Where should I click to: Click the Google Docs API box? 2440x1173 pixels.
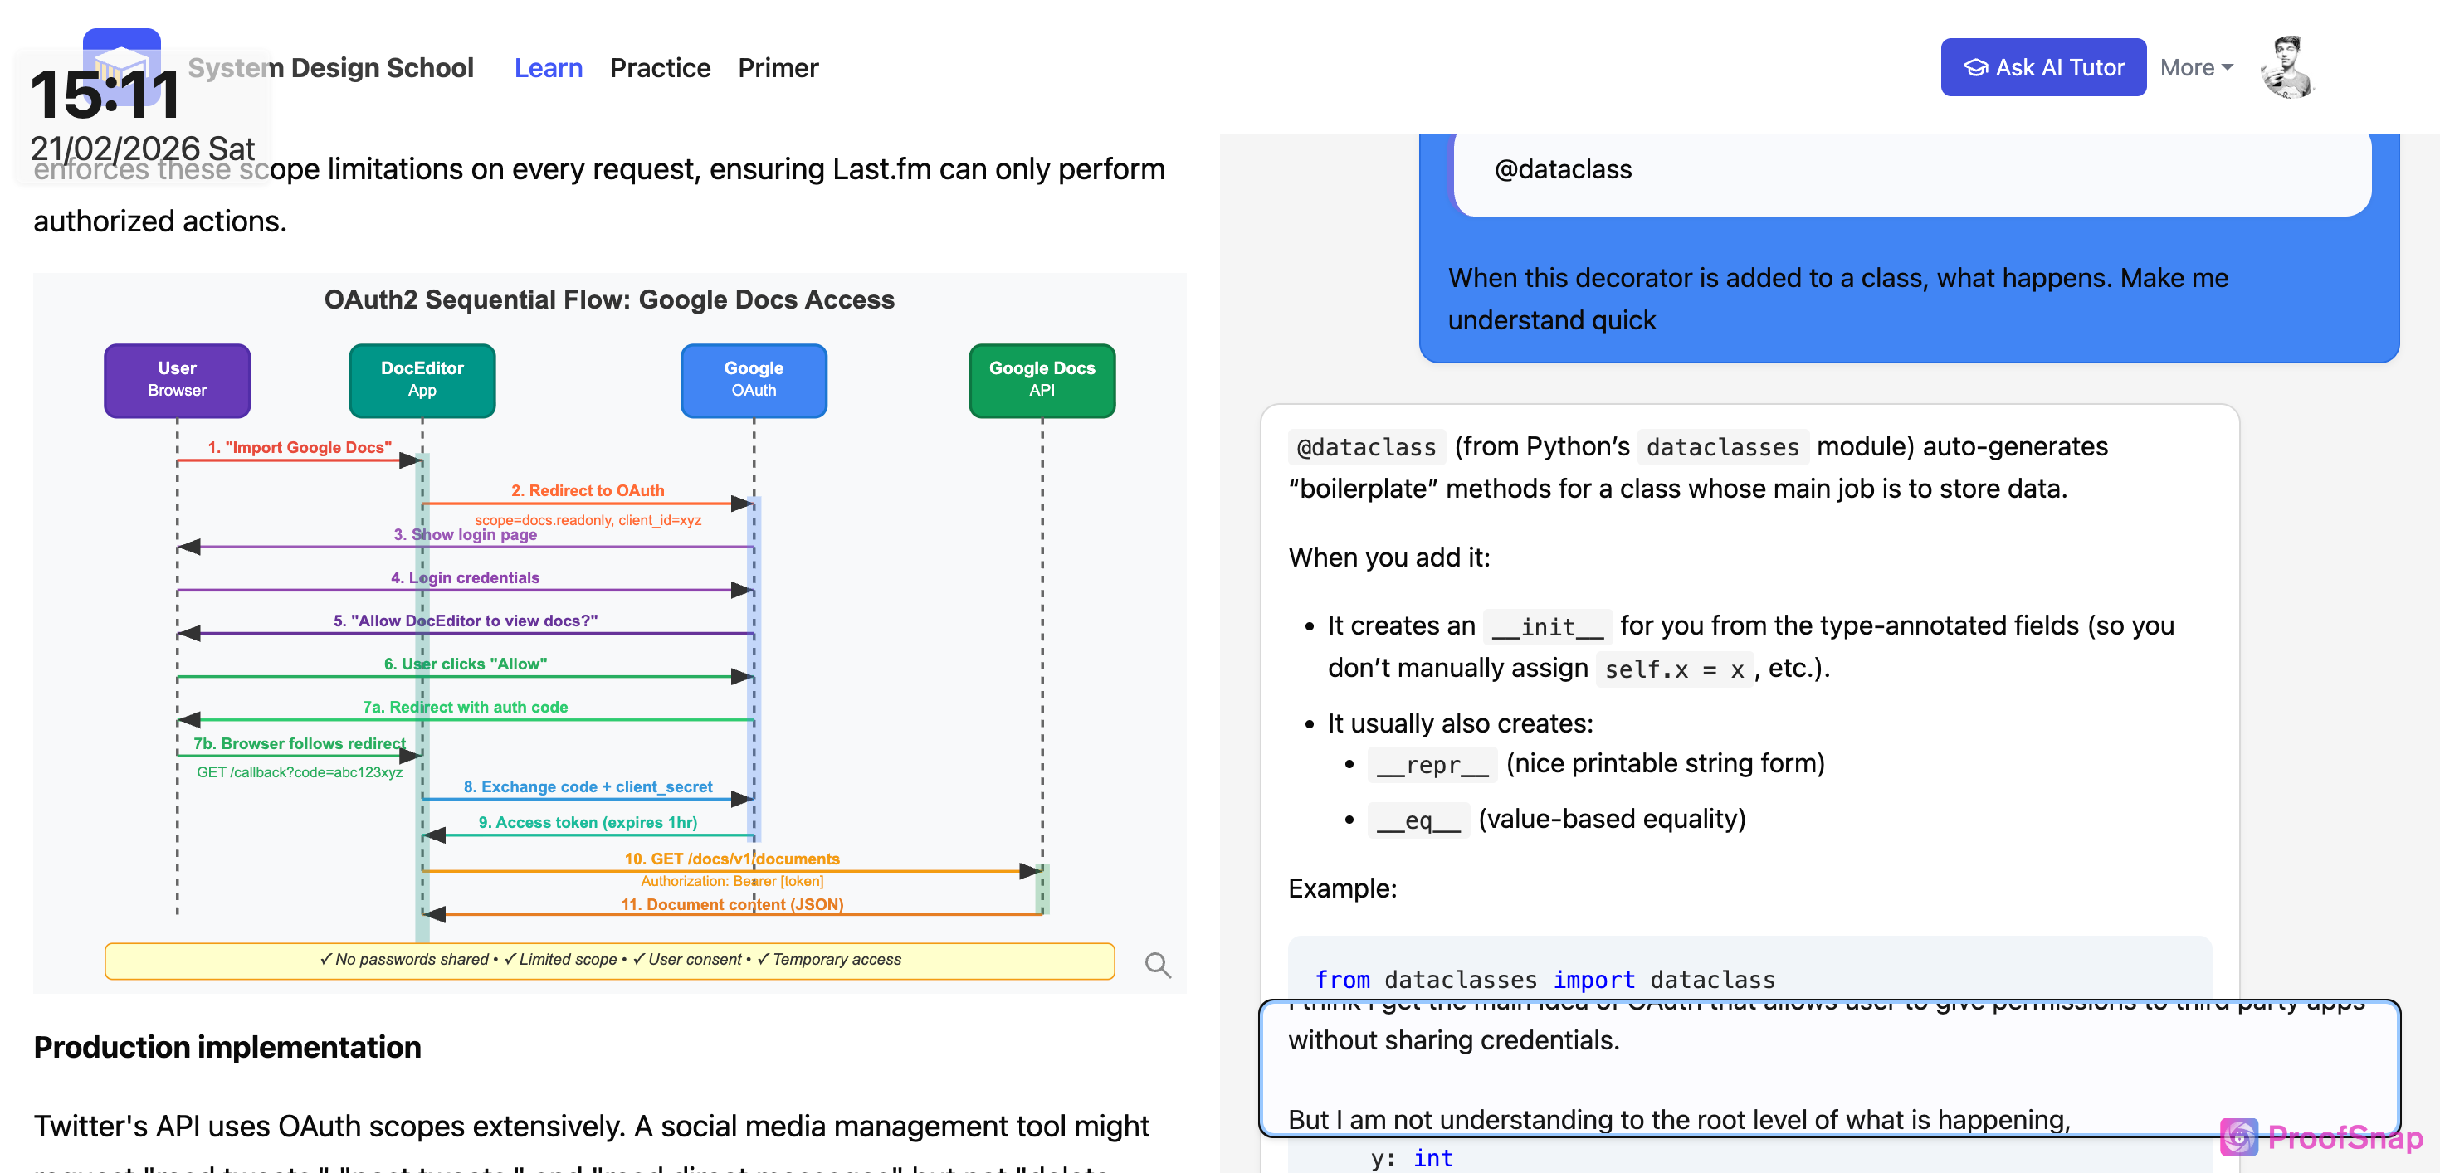(x=1042, y=380)
